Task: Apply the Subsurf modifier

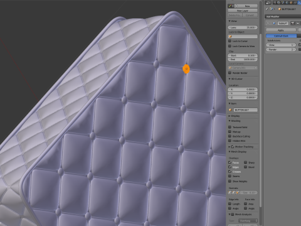Action: [281, 30]
